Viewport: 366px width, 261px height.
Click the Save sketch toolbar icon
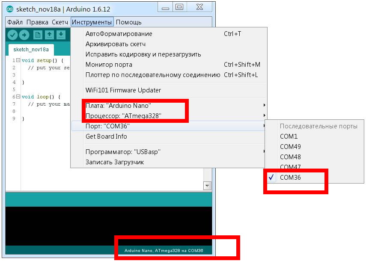(x=61, y=35)
